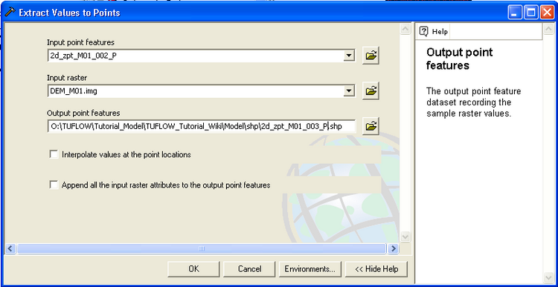558x287 pixels.
Task: Minimize the Extract Values to Points window
Action: pyautogui.click(x=516, y=13)
